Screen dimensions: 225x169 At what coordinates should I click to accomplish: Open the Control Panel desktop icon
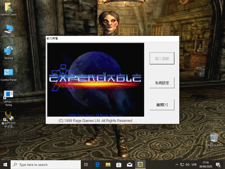point(8,74)
